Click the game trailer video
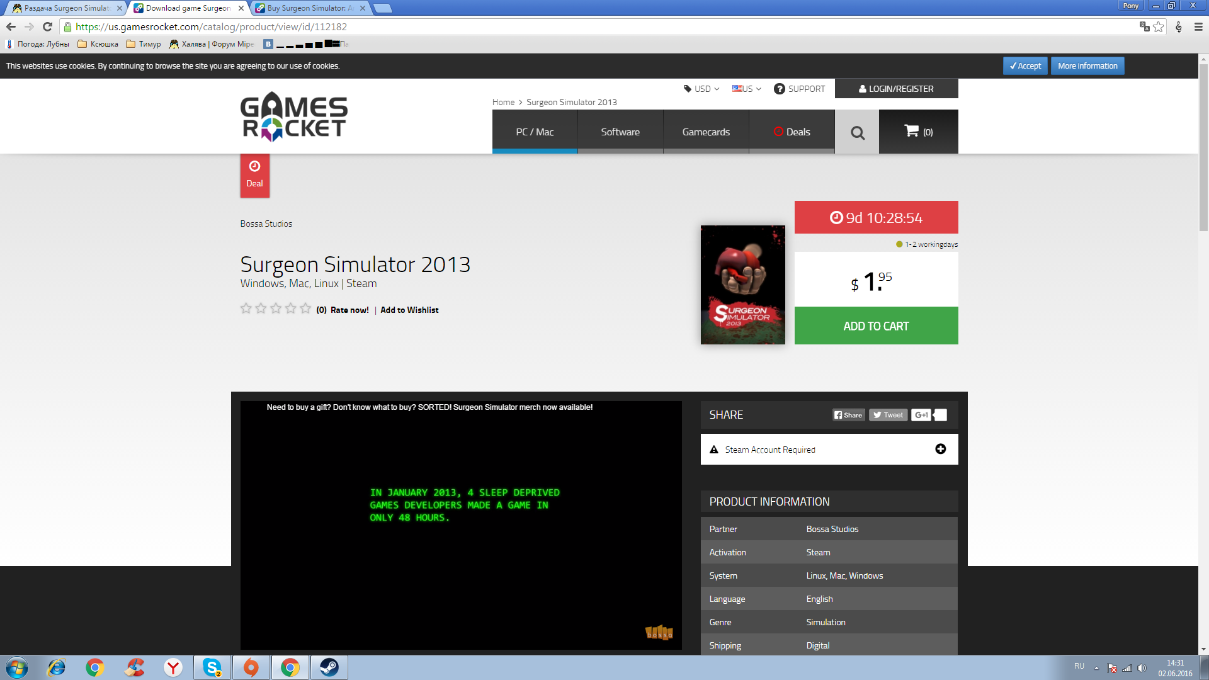The height and width of the screenshot is (680, 1209). (461, 525)
